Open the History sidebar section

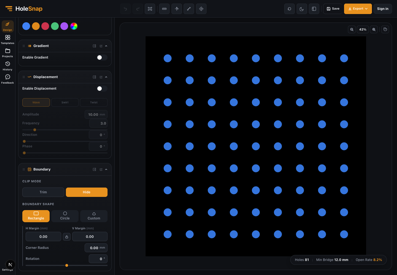[8, 66]
